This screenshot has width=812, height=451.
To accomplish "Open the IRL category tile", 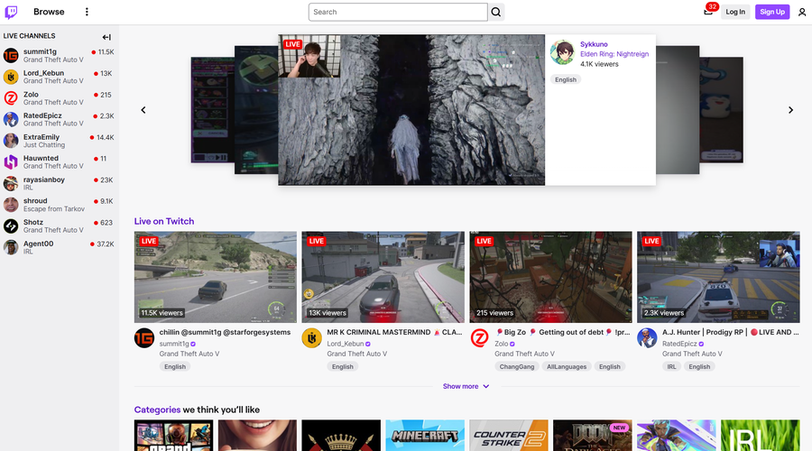I will (761, 436).
